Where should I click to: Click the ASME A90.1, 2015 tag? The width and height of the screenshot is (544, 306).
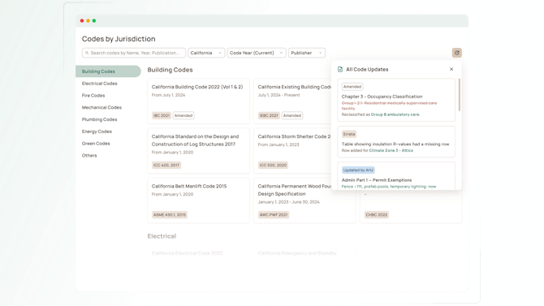pyautogui.click(x=170, y=215)
